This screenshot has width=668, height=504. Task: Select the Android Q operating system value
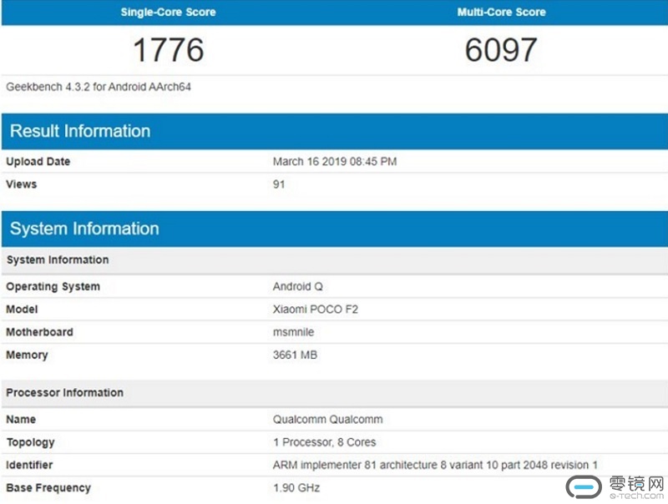pos(297,287)
